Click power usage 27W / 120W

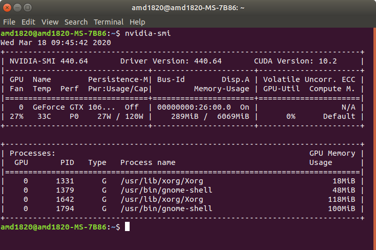click(120, 116)
